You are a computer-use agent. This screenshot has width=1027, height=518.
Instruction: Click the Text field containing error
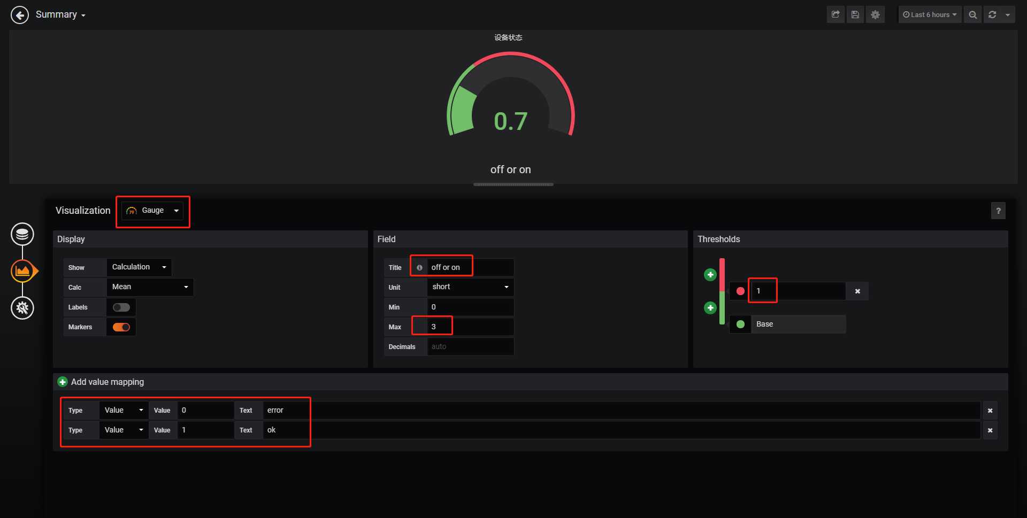[621, 411]
